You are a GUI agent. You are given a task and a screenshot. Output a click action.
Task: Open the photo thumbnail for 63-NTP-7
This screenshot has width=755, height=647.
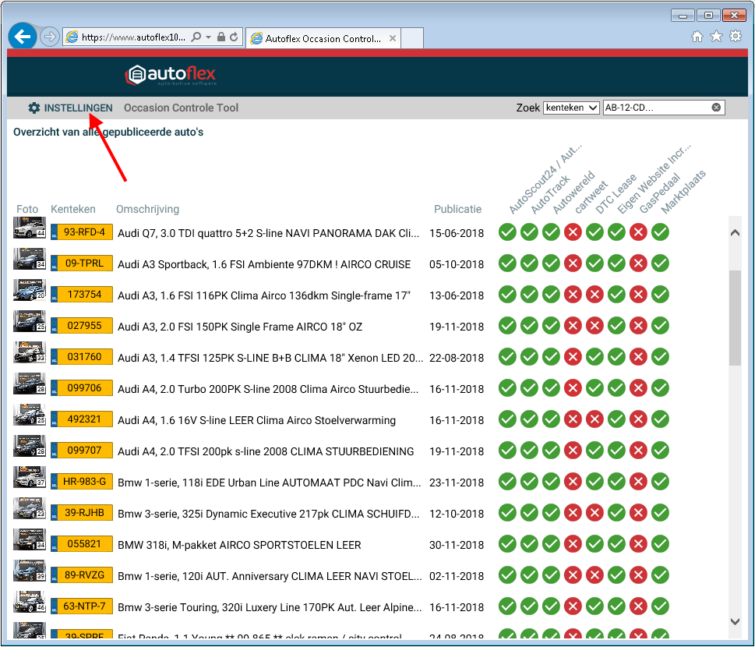30,602
